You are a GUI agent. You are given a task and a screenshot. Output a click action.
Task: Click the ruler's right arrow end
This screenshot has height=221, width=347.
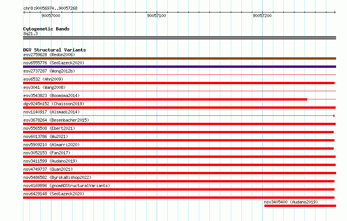point(335,12)
